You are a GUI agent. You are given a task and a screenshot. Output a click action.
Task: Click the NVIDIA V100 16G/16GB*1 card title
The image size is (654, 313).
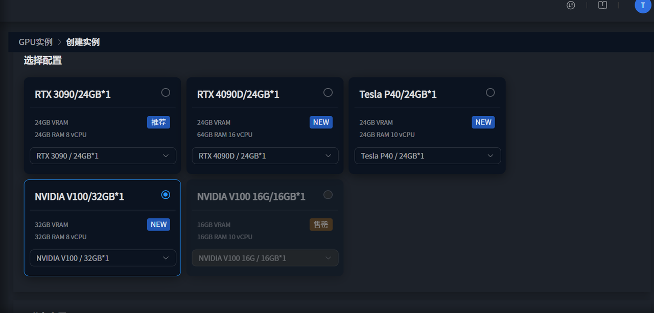[251, 197]
